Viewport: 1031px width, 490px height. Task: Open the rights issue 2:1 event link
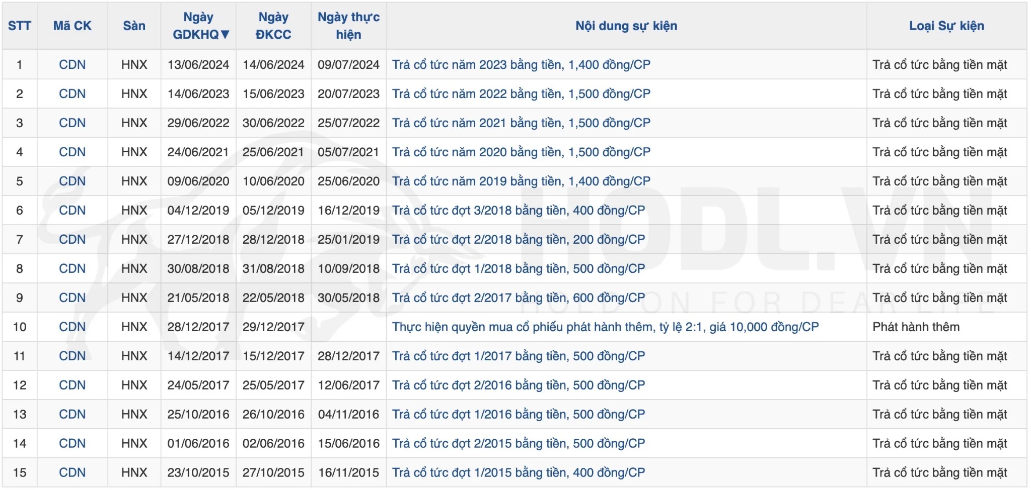pyautogui.click(x=605, y=327)
